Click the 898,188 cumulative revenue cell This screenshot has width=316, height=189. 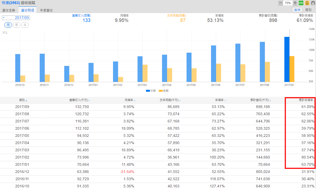(x=263, y=107)
